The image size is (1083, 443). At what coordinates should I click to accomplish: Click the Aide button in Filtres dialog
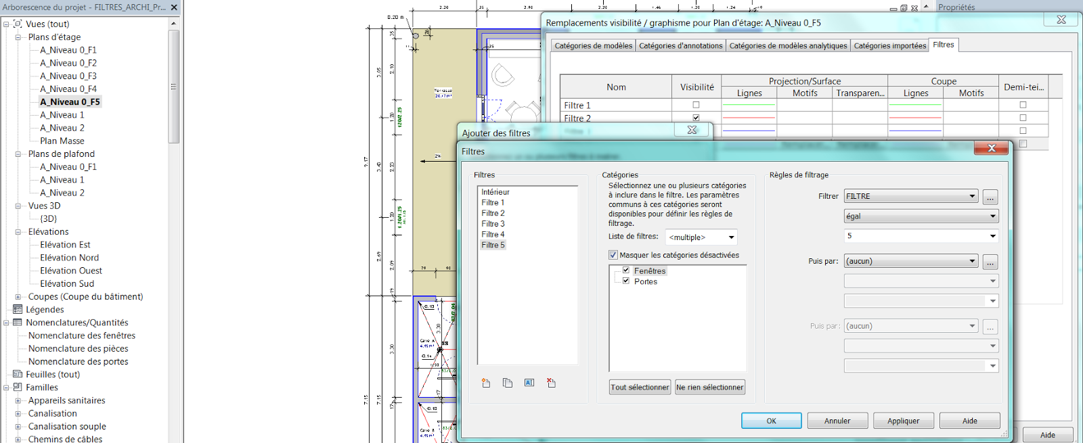[970, 421]
